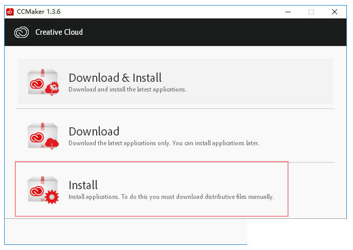
Task: Click 'Download and install the latest applications.' text
Action: 128,89
